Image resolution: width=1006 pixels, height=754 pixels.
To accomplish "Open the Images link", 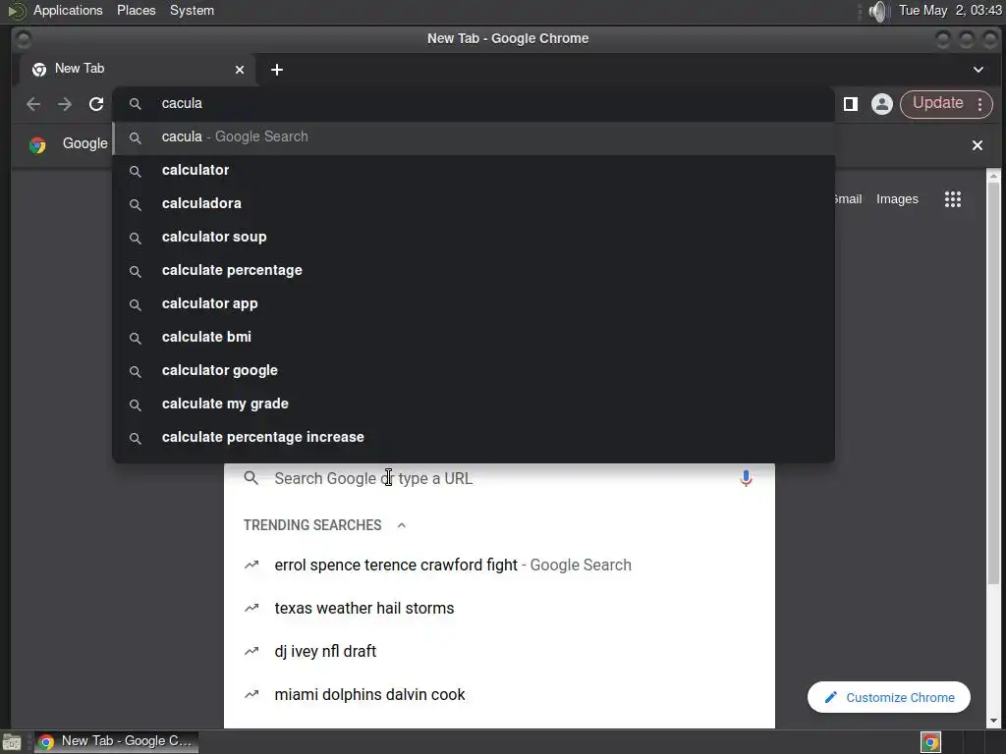I will [897, 199].
